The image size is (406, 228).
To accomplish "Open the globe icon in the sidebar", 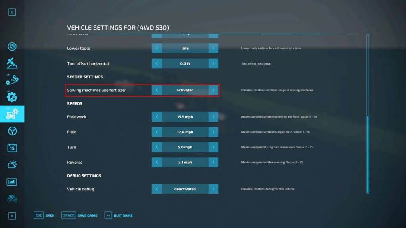I will (x=12, y=46).
